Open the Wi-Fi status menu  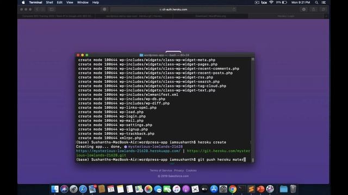pos(271,2)
